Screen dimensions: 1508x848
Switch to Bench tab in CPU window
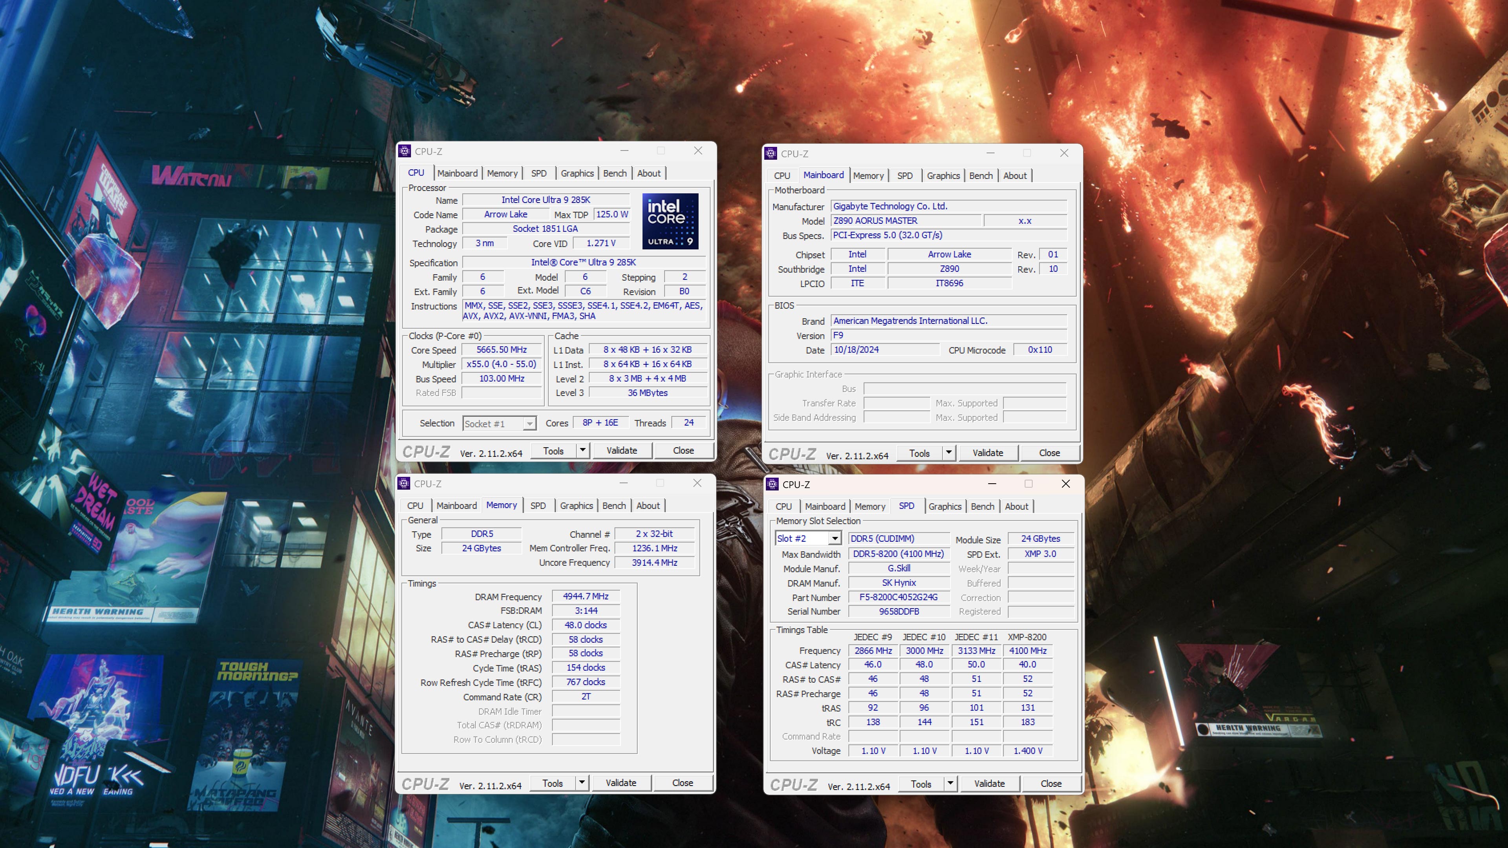point(615,173)
